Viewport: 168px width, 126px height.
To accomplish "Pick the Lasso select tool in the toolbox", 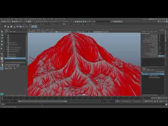I will pos(2,35).
